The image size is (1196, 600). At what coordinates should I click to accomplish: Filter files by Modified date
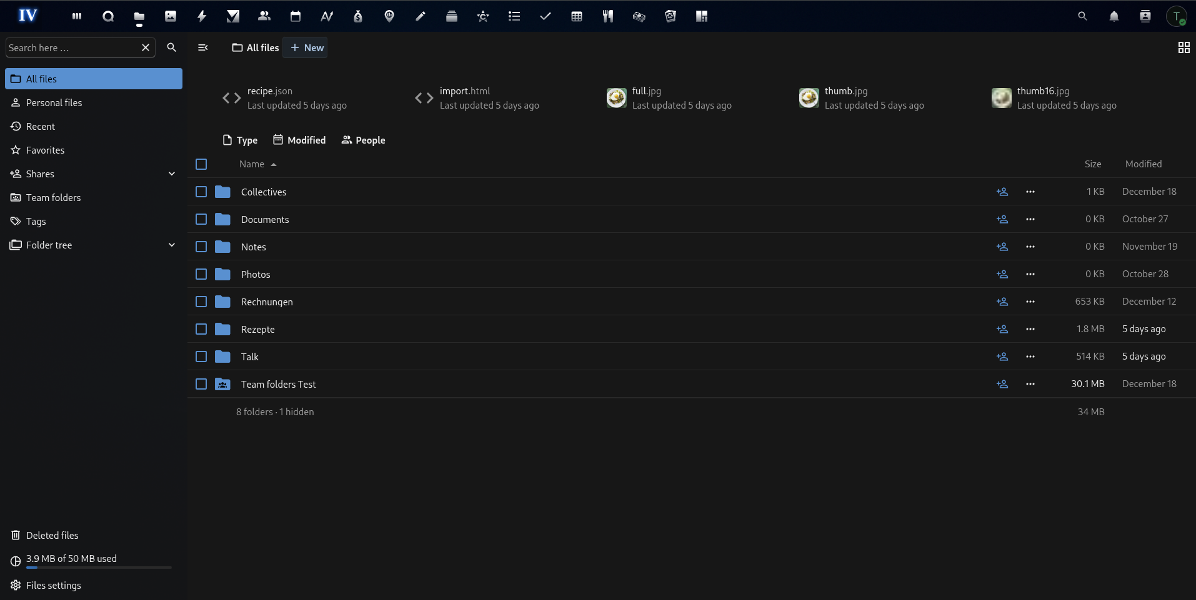(x=299, y=140)
